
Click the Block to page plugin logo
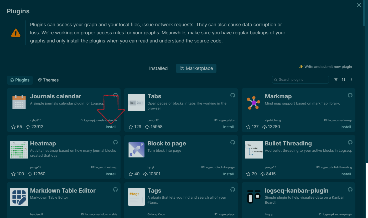pyautogui.click(x=136, y=149)
